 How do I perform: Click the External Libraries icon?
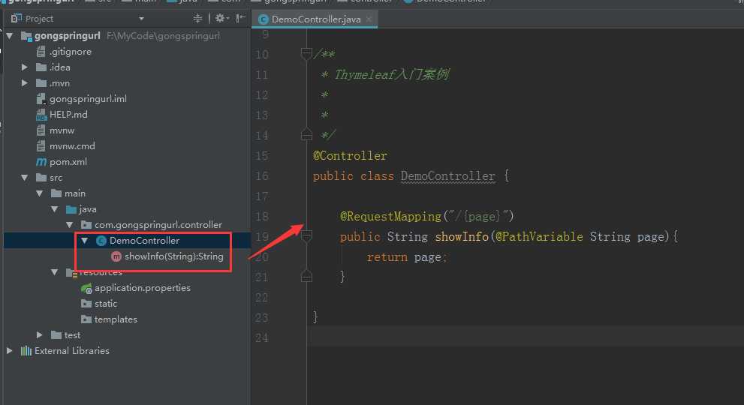coord(26,351)
